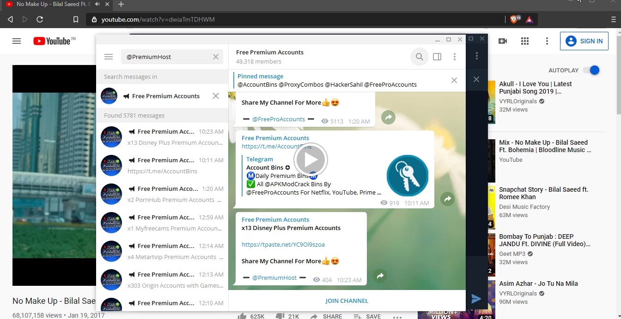The width and height of the screenshot is (621, 319).
Task: Click SAVE under the YouTube video
Action: coord(367,316)
